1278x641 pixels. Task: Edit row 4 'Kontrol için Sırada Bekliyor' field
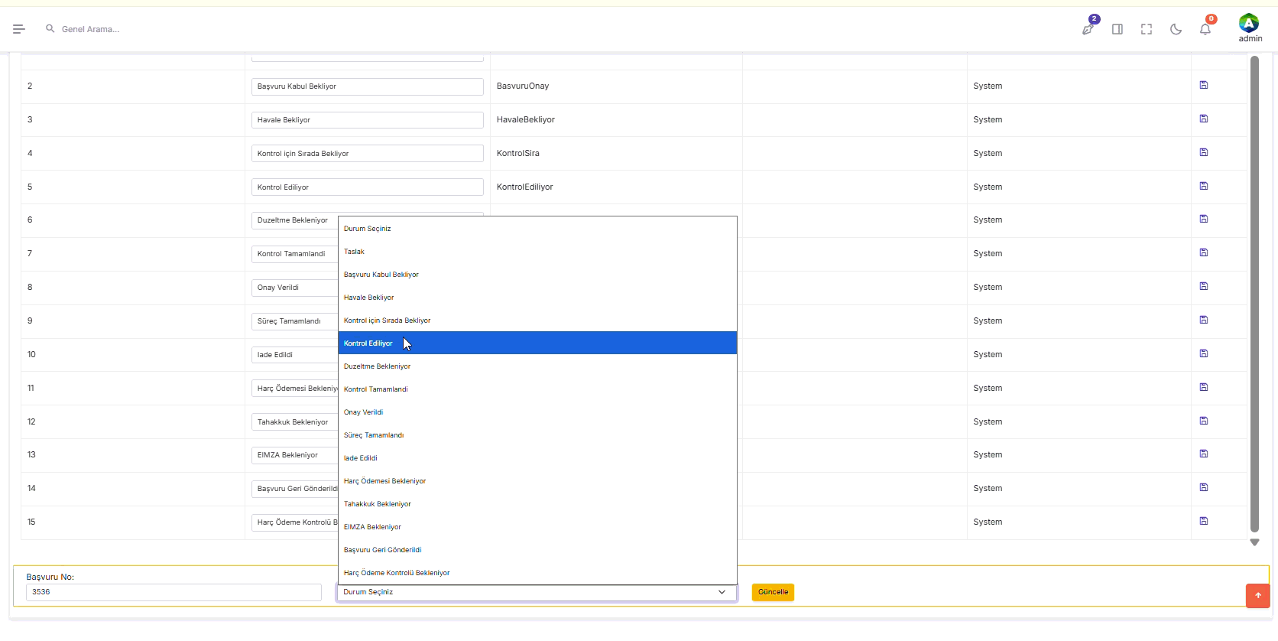[x=367, y=154]
